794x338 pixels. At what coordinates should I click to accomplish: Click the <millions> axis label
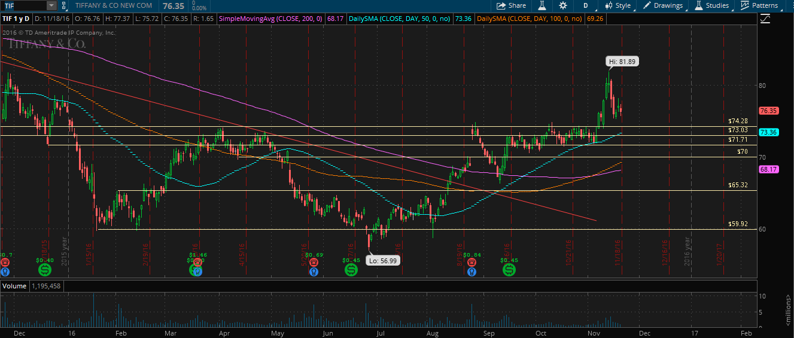tap(787, 311)
